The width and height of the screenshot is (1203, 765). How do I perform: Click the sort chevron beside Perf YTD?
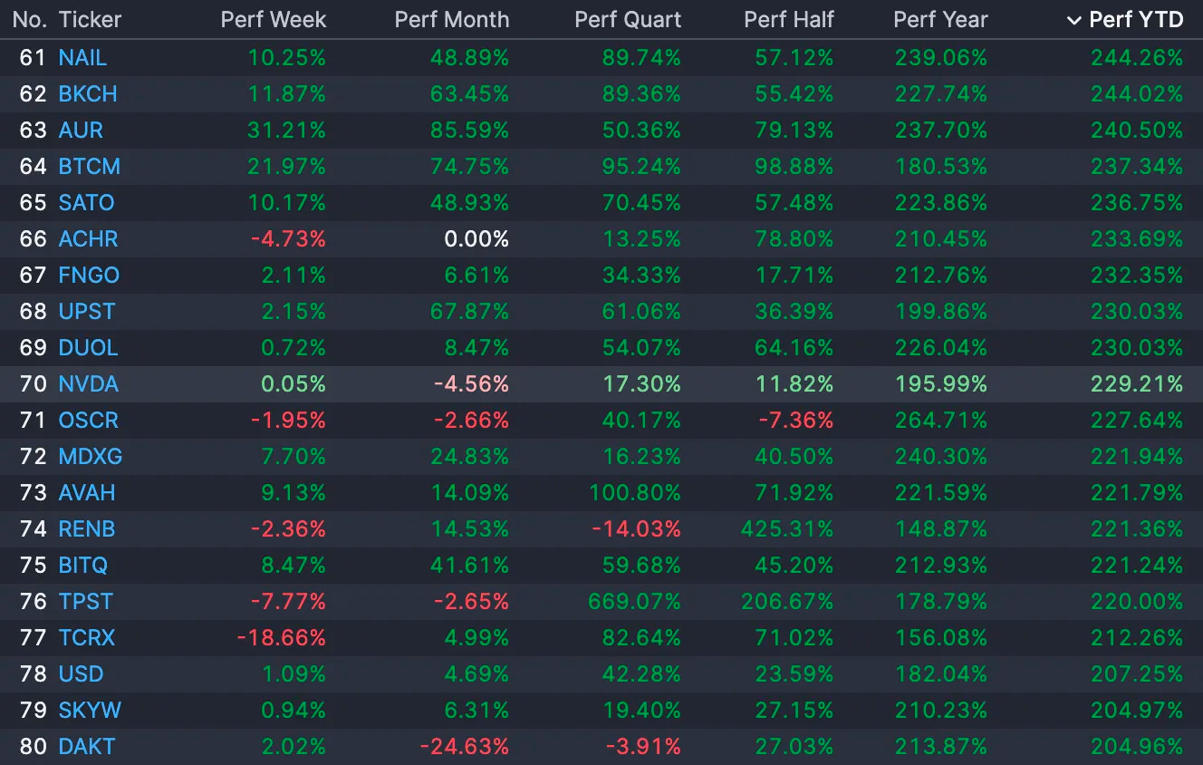click(1074, 21)
